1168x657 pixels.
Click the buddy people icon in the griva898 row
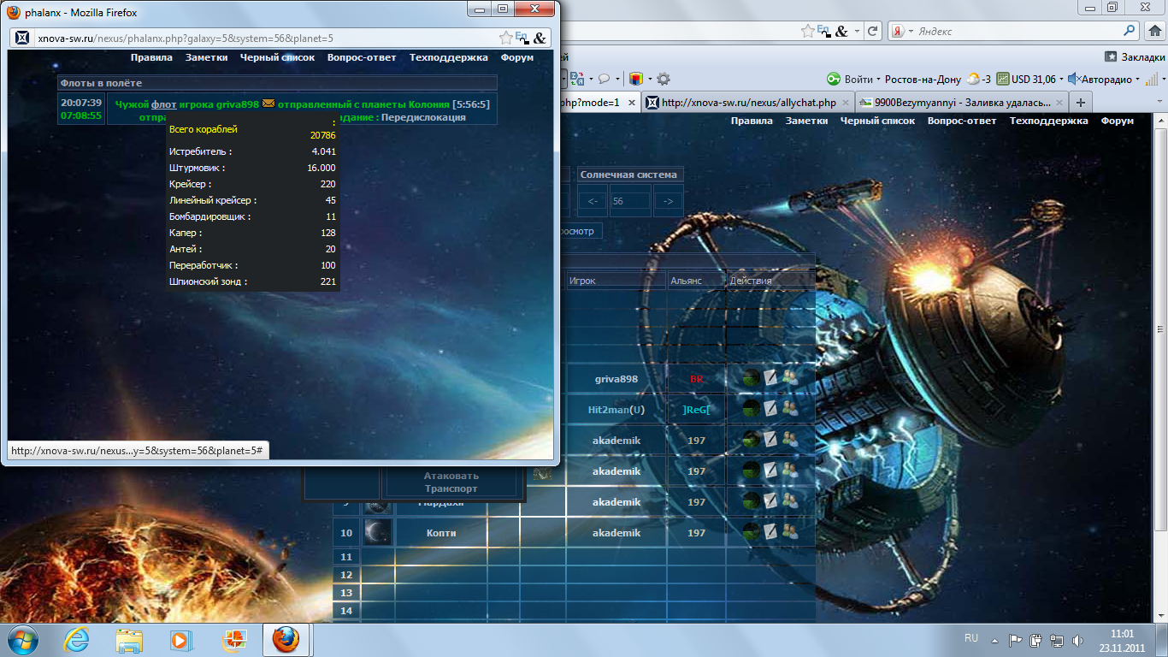(x=789, y=378)
